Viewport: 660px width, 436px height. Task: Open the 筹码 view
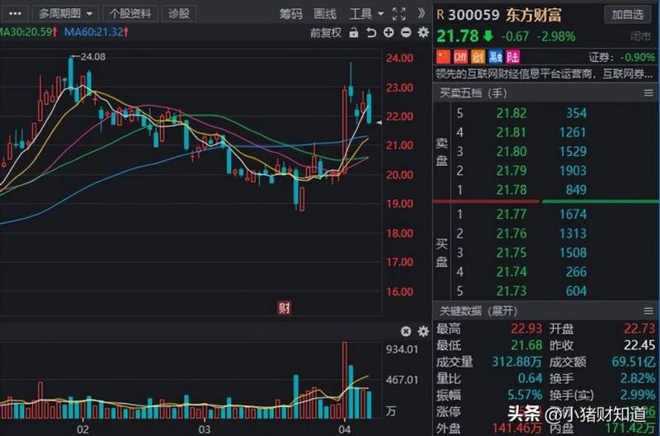point(291,14)
